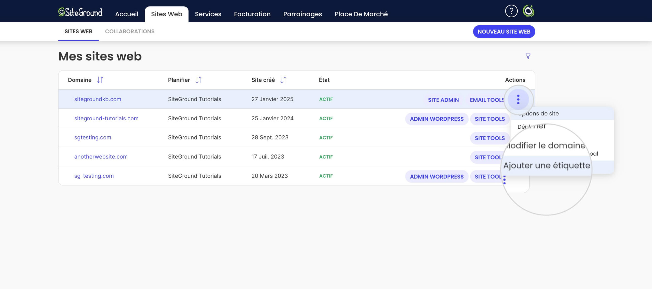652x289 pixels.
Task: Sort by Domaine column arrows
Action: pyautogui.click(x=100, y=80)
